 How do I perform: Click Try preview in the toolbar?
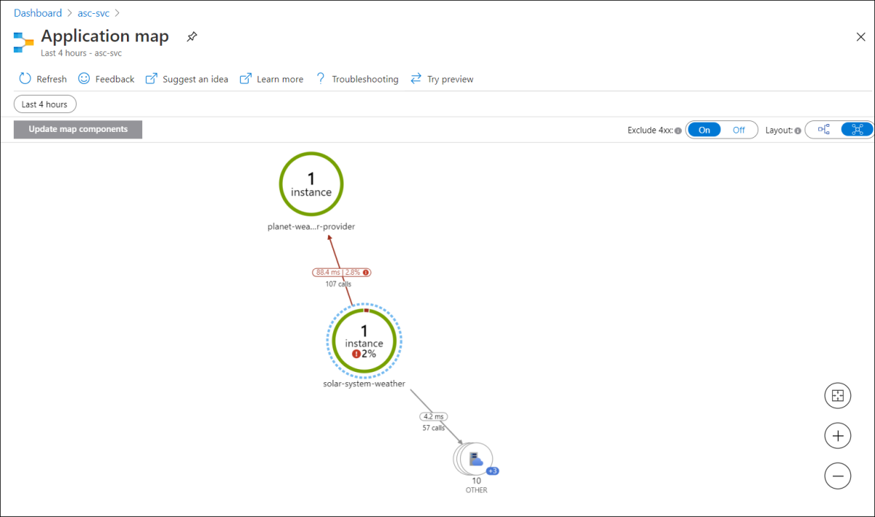(x=442, y=79)
